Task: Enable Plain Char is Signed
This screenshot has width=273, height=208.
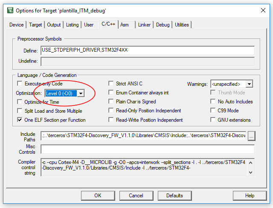Action: click(x=111, y=102)
